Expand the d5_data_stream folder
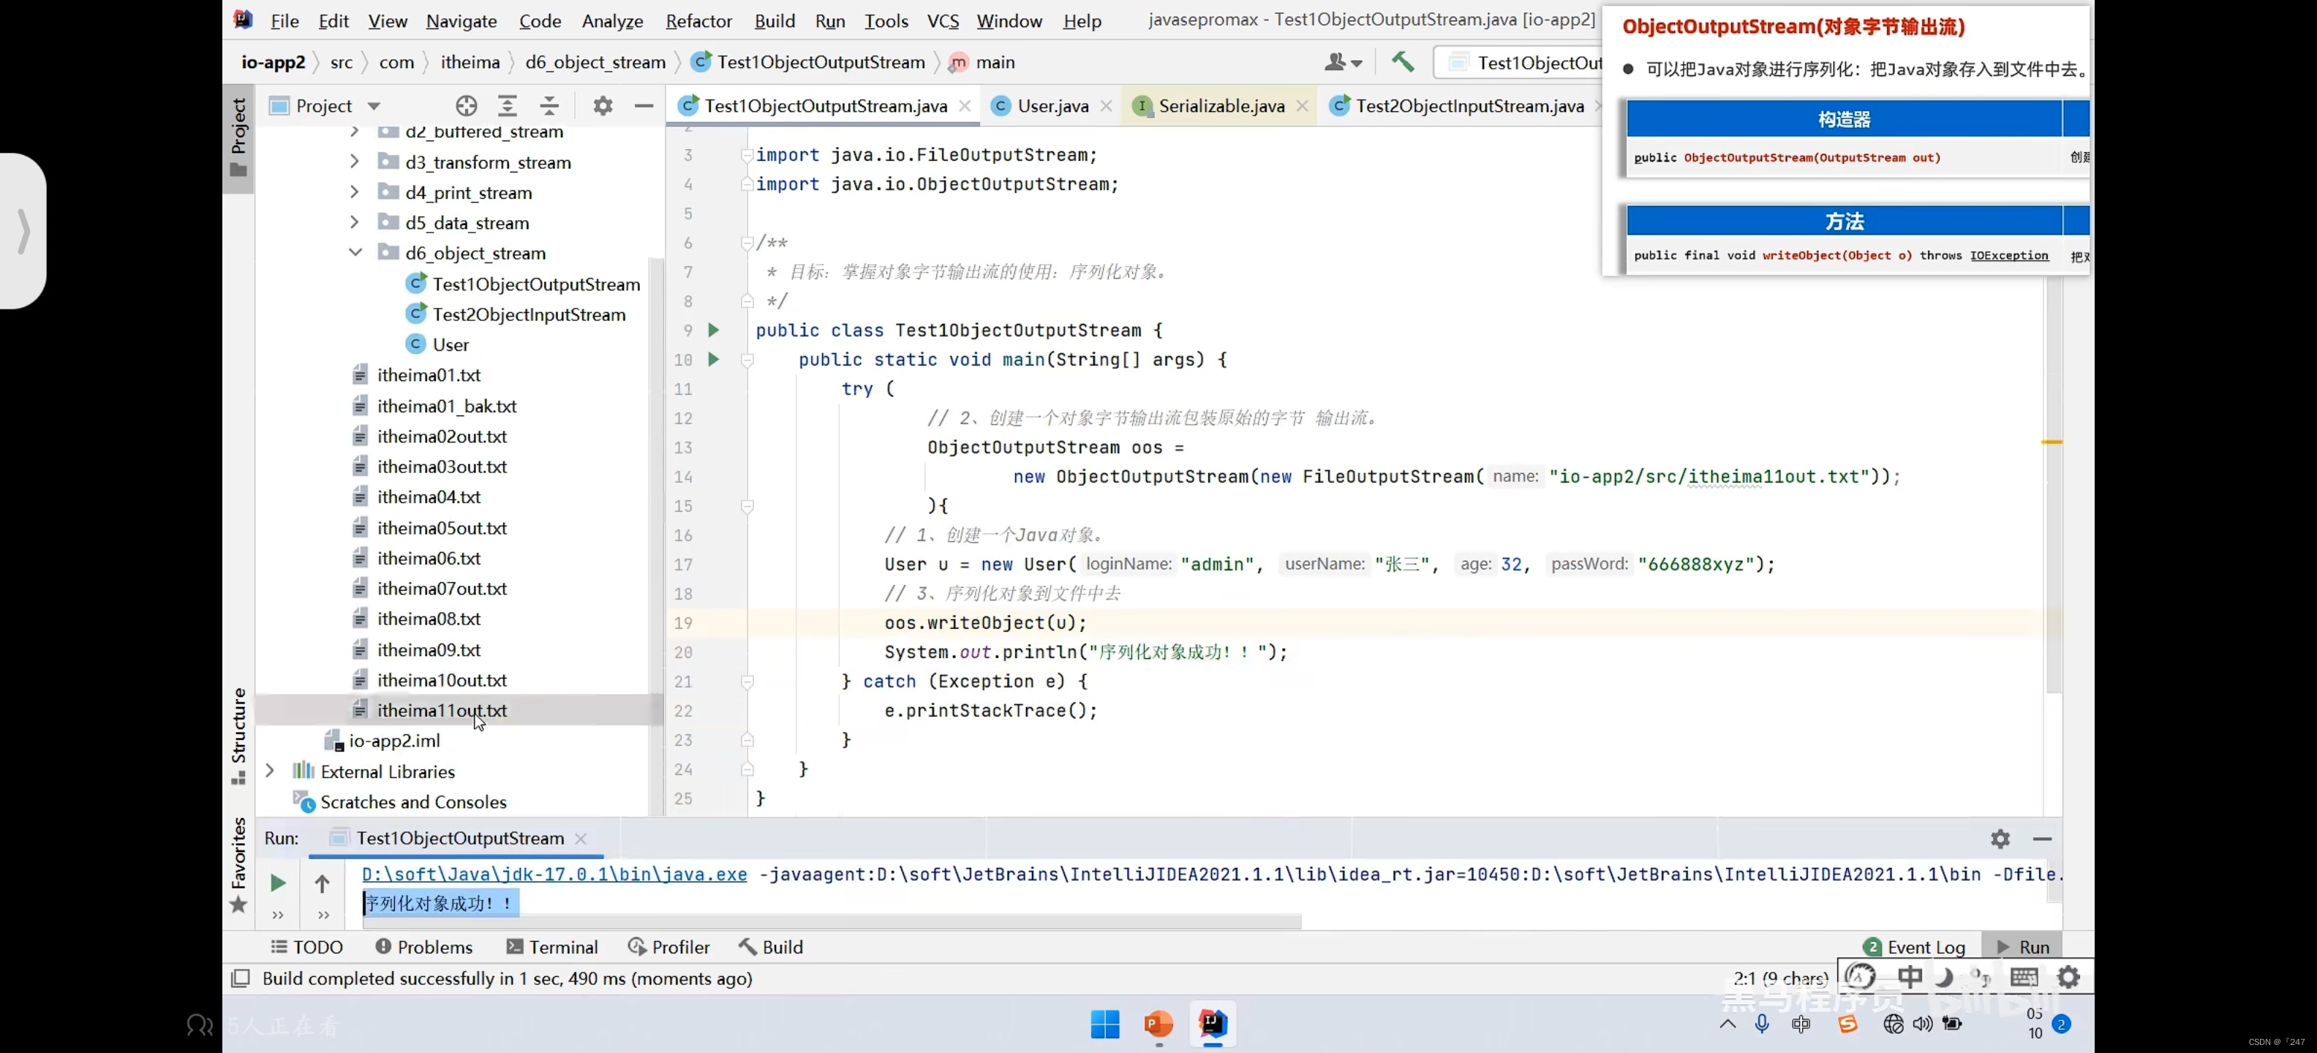This screenshot has width=2317, height=1053. [x=355, y=222]
